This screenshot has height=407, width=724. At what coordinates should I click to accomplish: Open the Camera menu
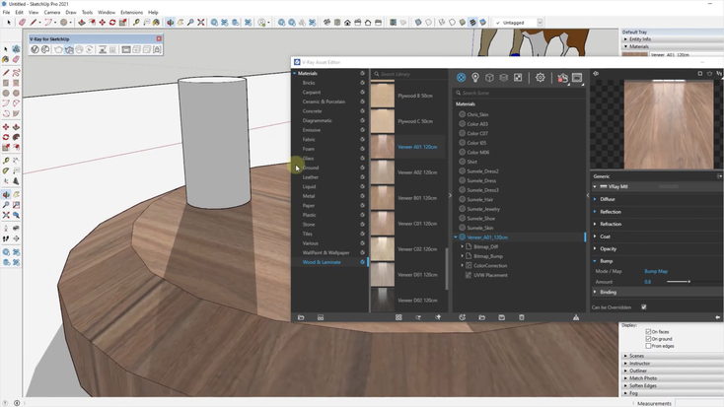click(x=52, y=12)
